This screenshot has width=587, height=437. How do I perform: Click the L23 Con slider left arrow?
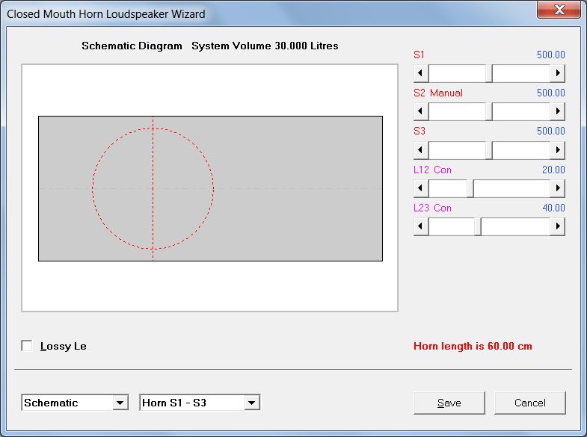coord(421,226)
